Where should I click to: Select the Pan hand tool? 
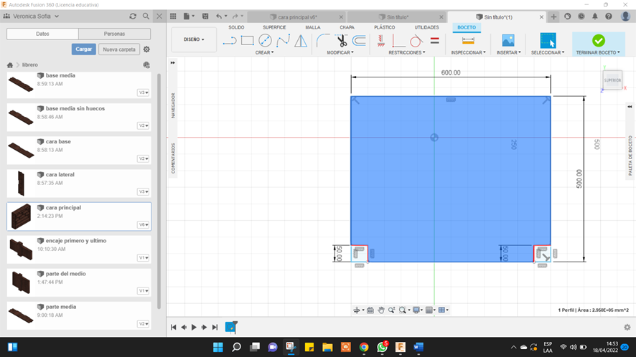point(381,310)
